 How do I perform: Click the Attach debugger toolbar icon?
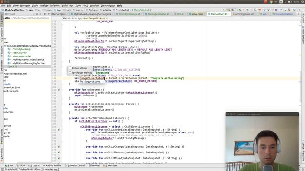tap(255, 9)
